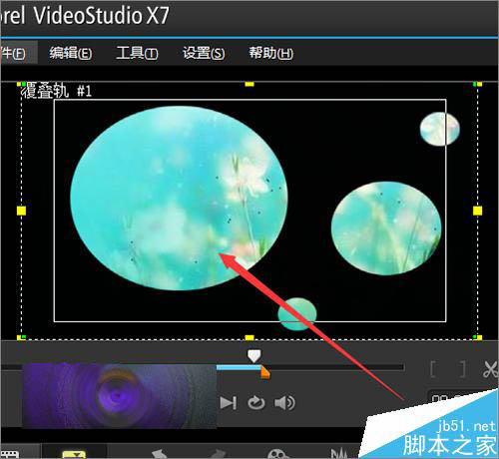Image resolution: width=499 pixels, height=459 pixels.
Task: Select the large overlay circle in the preview
Action: tap(179, 198)
